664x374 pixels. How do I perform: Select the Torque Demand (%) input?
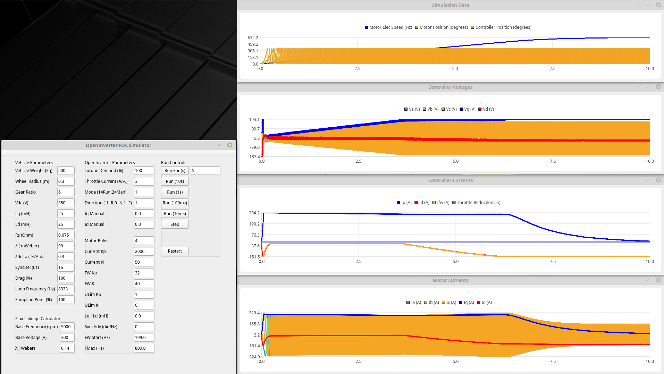[x=144, y=171]
